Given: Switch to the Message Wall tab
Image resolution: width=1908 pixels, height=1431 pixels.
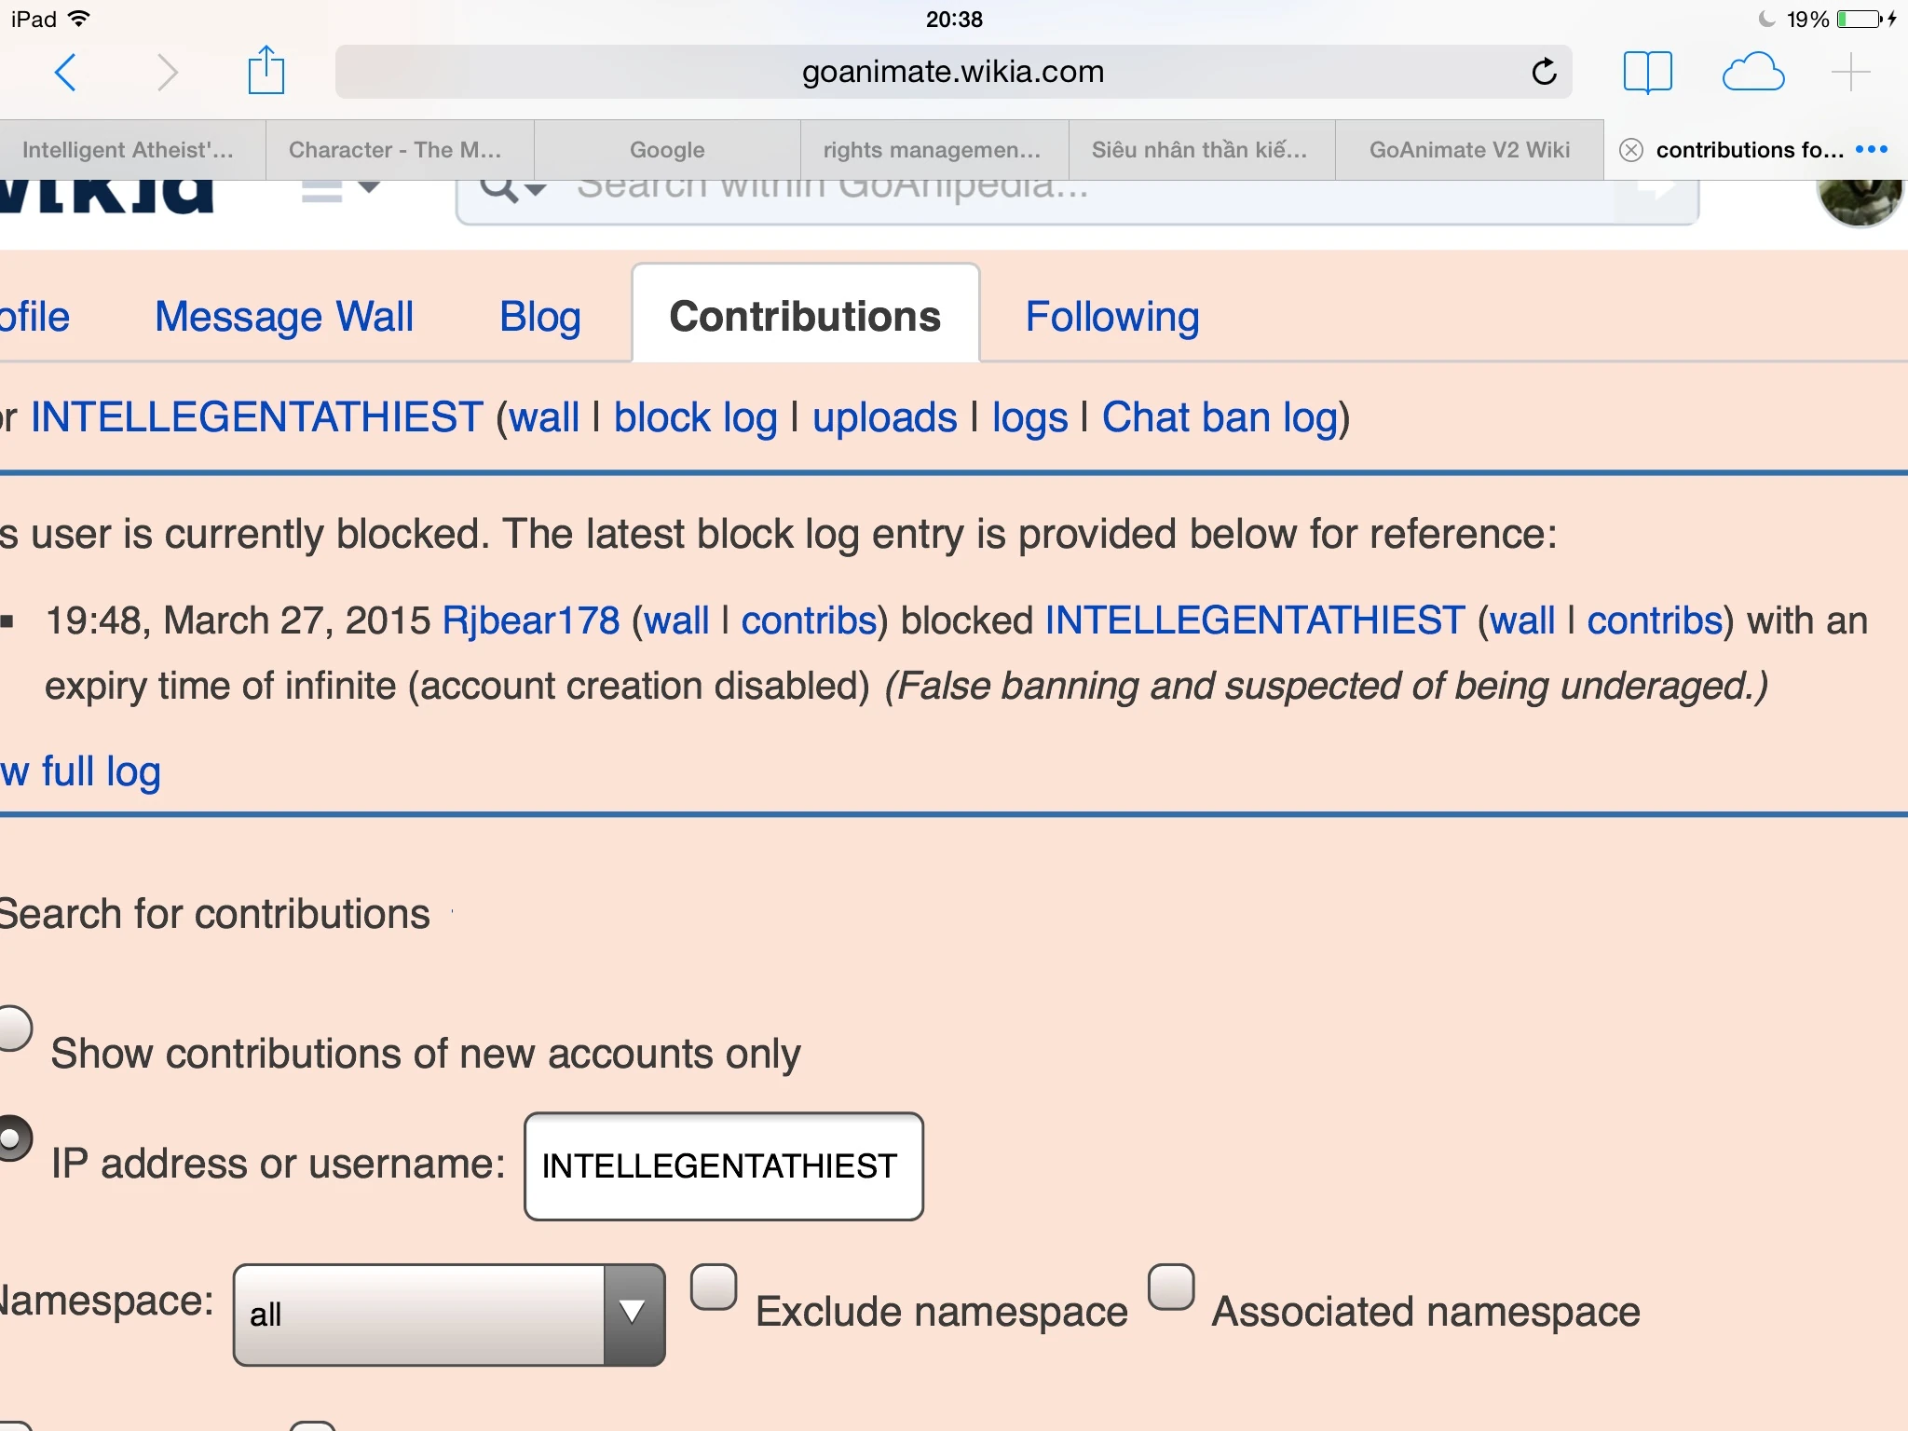Looking at the screenshot, I should click(284, 317).
